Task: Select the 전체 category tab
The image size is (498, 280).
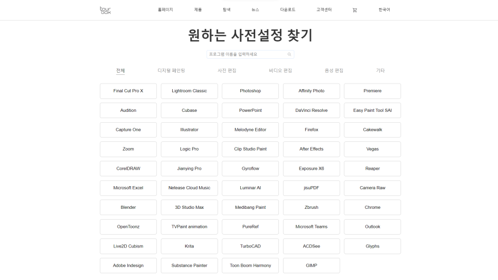Action: click(120, 71)
